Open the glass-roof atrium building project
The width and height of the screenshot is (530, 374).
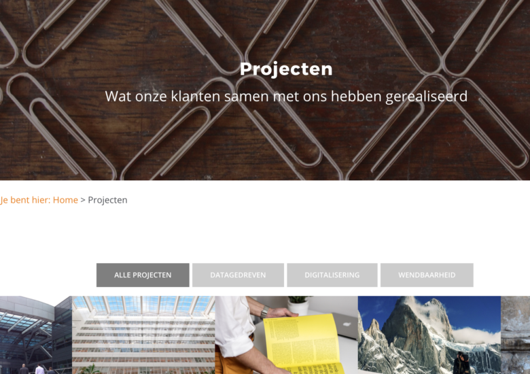pos(143,335)
